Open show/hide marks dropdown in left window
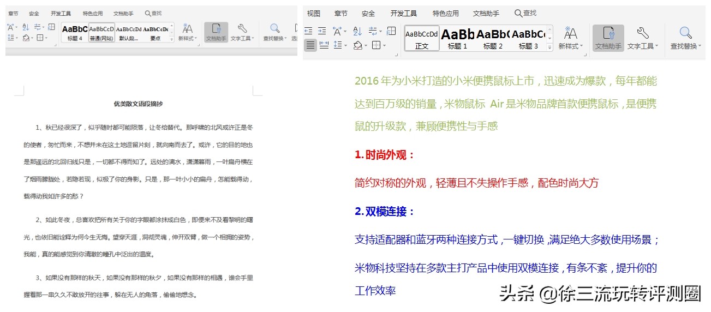Image resolution: width=711 pixels, height=312 pixels. point(43,27)
